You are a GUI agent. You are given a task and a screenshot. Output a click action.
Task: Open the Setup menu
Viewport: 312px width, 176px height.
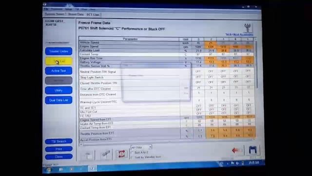tap(68, 9)
